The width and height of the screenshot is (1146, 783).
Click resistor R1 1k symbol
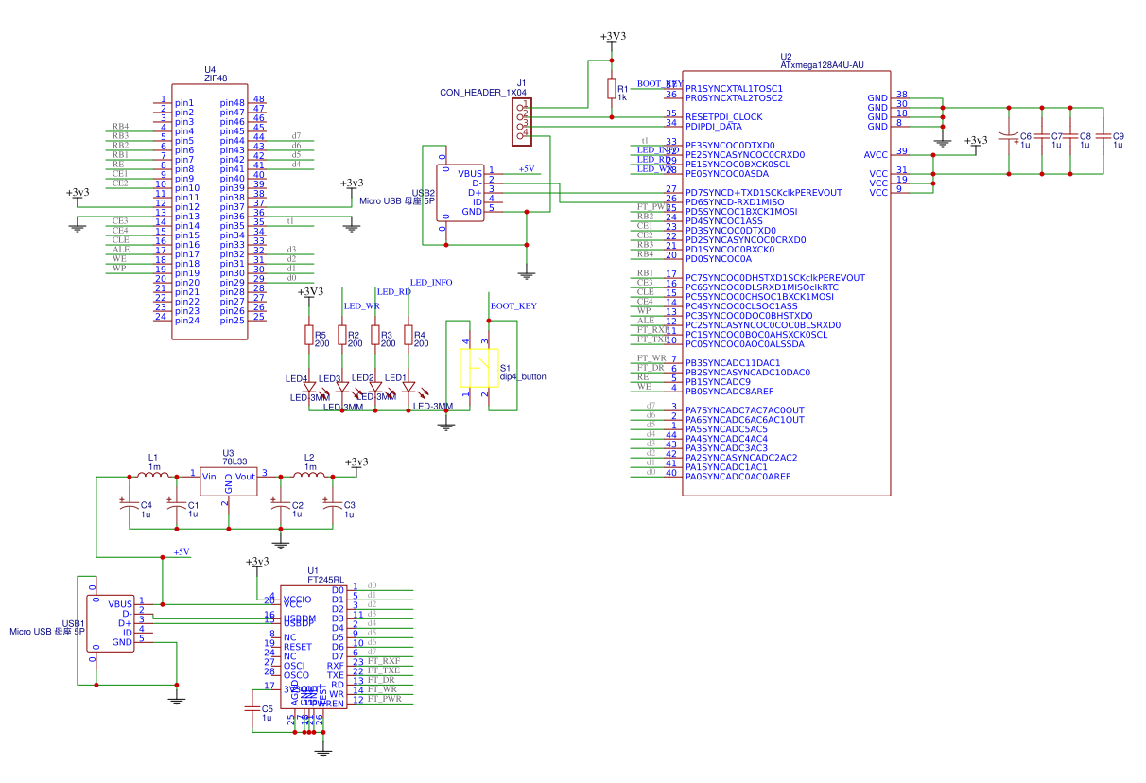click(x=610, y=89)
